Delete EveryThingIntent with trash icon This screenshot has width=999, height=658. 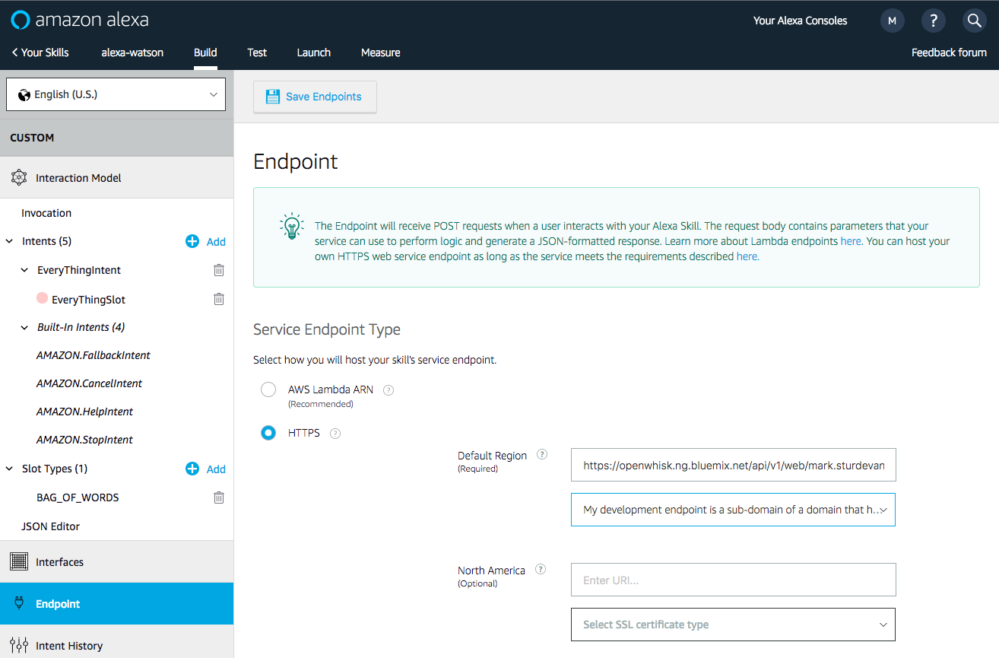219,270
